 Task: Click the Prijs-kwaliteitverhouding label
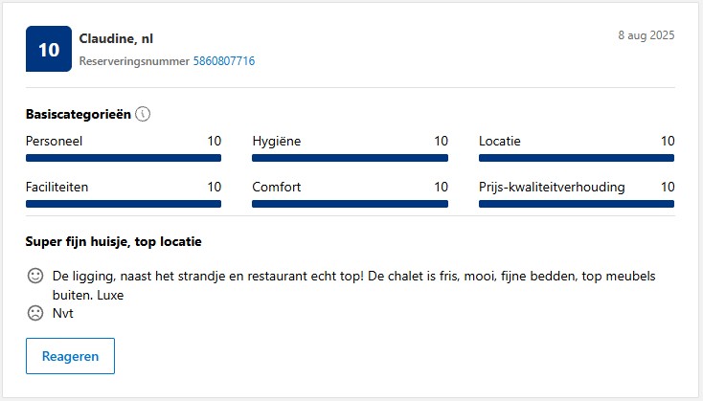tap(552, 187)
